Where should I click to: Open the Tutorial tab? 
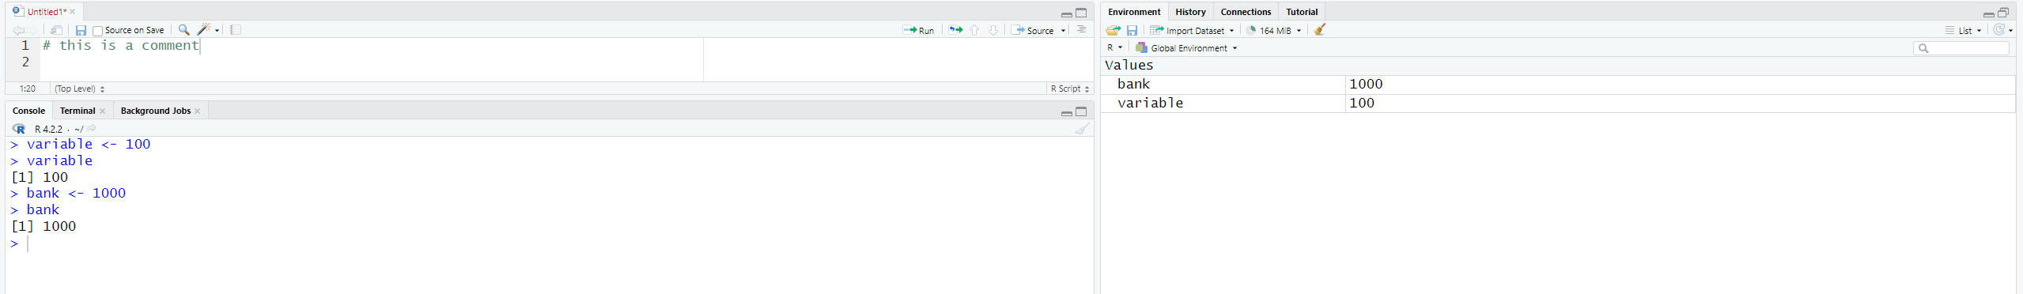[1302, 12]
